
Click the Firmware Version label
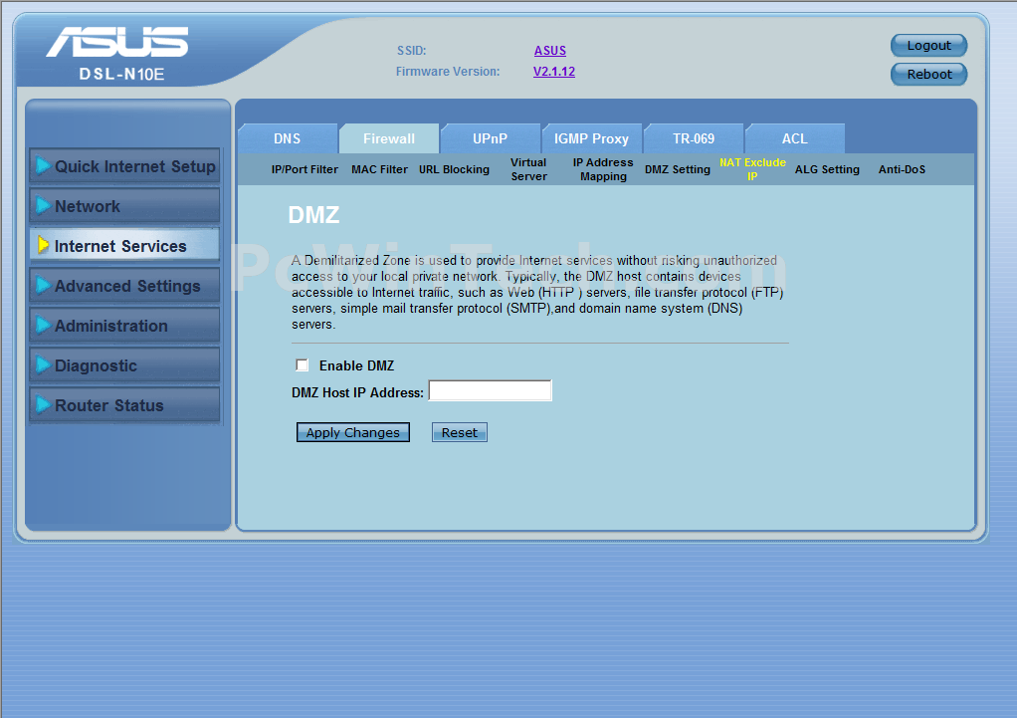[448, 72]
